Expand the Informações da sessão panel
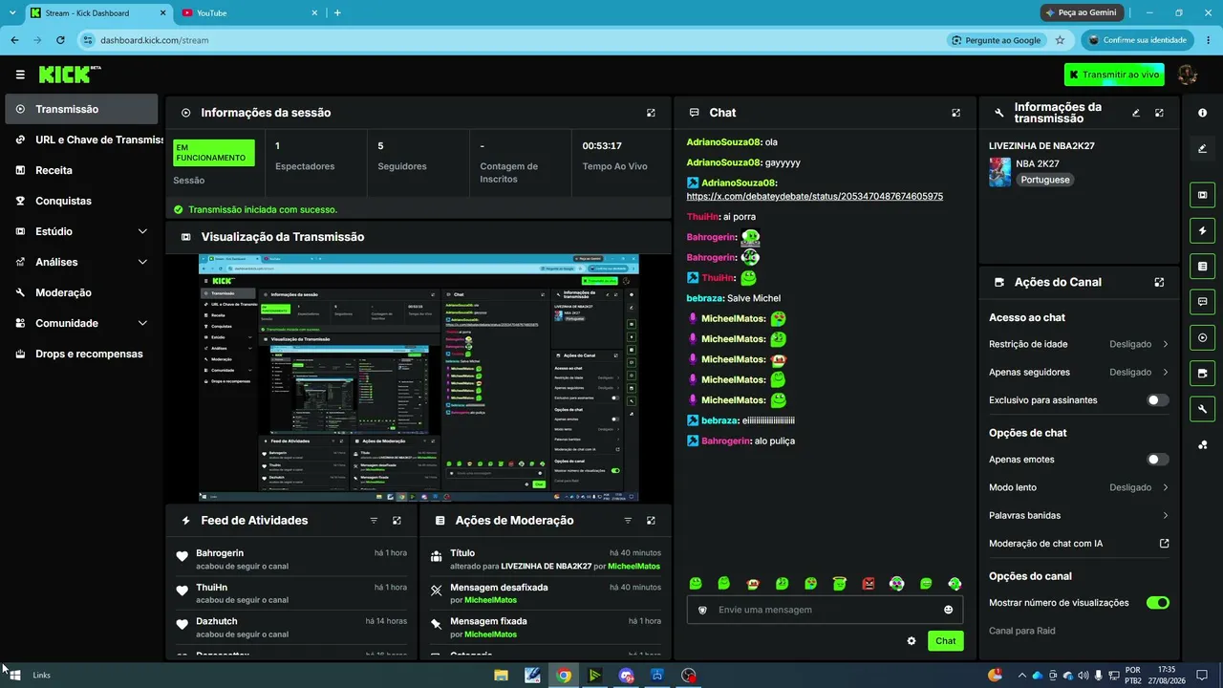The height and width of the screenshot is (688, 1223). (651, 113)
